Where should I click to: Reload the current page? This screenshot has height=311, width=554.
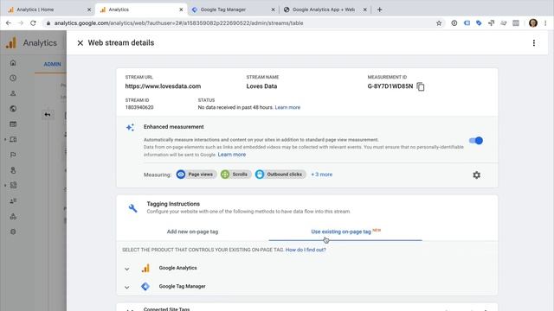tap(33, 23)
